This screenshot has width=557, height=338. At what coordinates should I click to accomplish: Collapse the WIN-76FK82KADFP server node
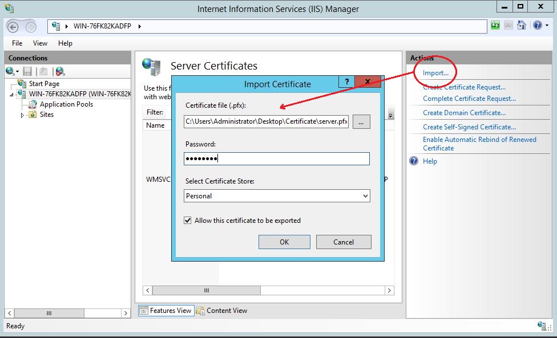point(12,95)
